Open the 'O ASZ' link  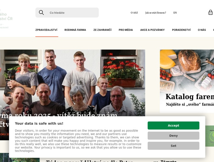(134, 13)
